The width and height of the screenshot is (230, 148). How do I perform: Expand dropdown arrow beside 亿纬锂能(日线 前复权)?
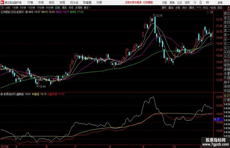[26, 12]
